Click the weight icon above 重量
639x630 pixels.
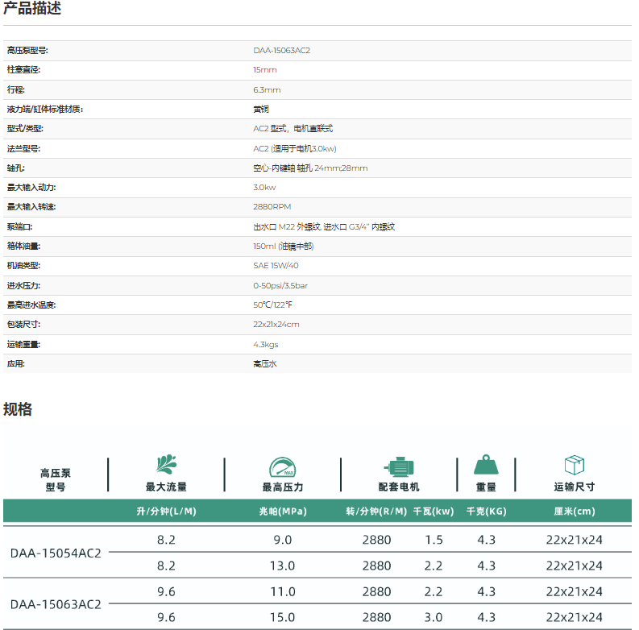[x=486, y=466]
